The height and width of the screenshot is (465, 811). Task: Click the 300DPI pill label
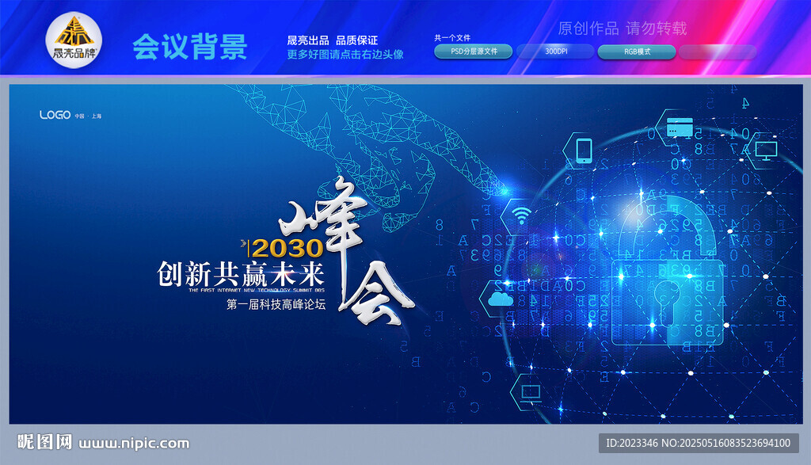point(556,51)
